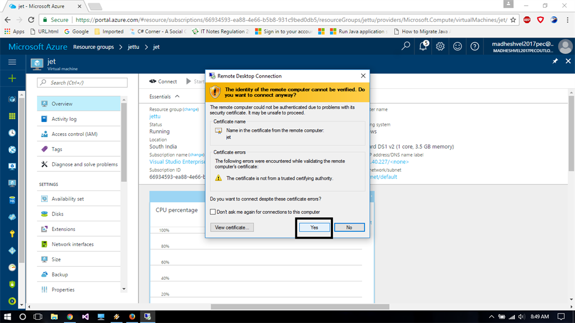Open Windows Start button
Screen dimensions: 575x323
[x=7, y=316]
